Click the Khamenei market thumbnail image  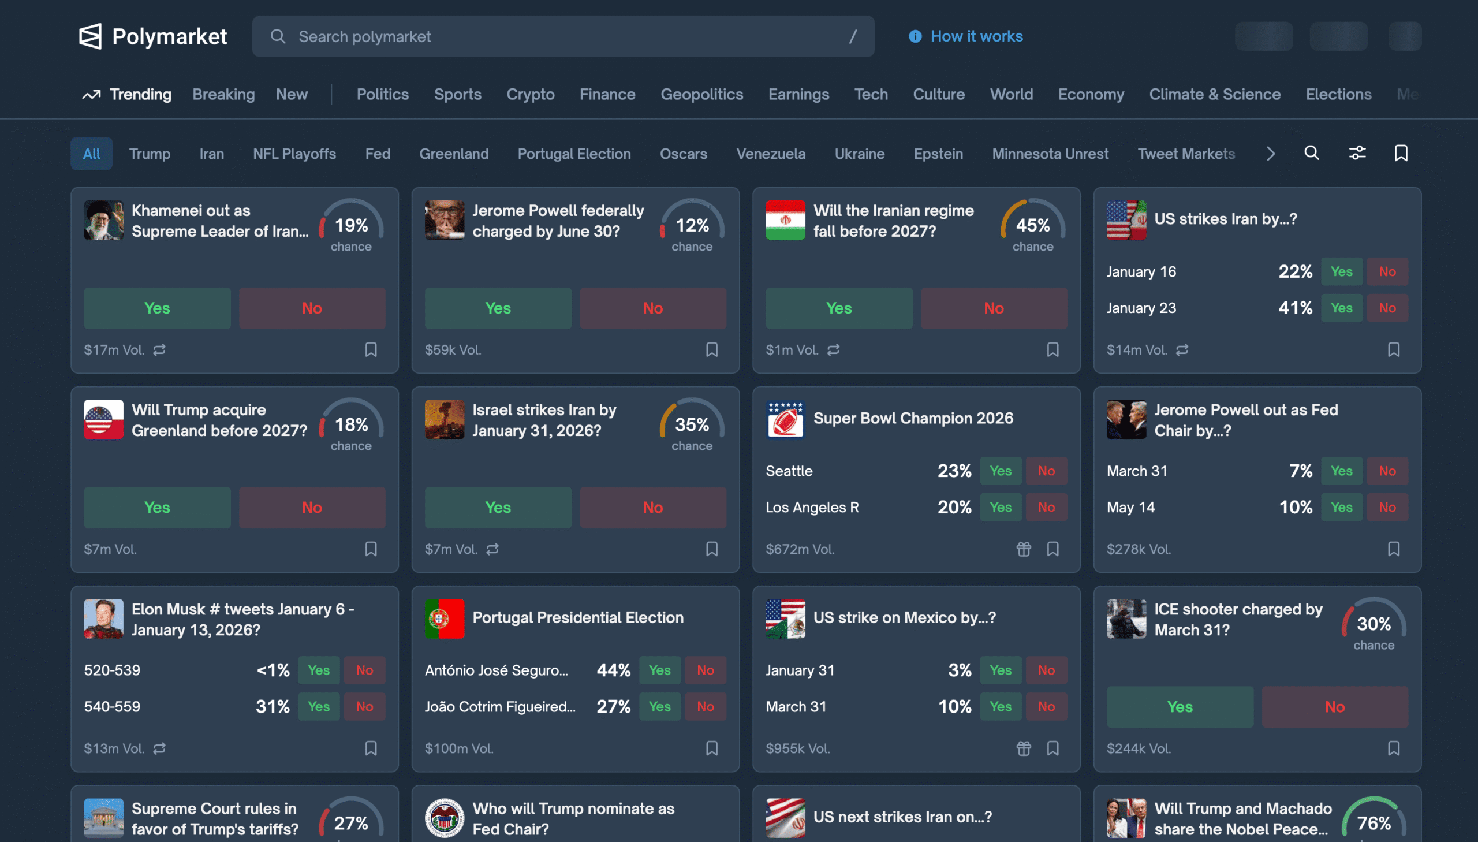[103, 221]
